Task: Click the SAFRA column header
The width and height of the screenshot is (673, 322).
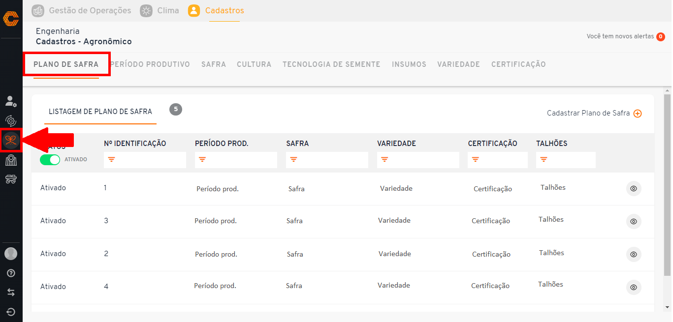Action: [297, 144]
